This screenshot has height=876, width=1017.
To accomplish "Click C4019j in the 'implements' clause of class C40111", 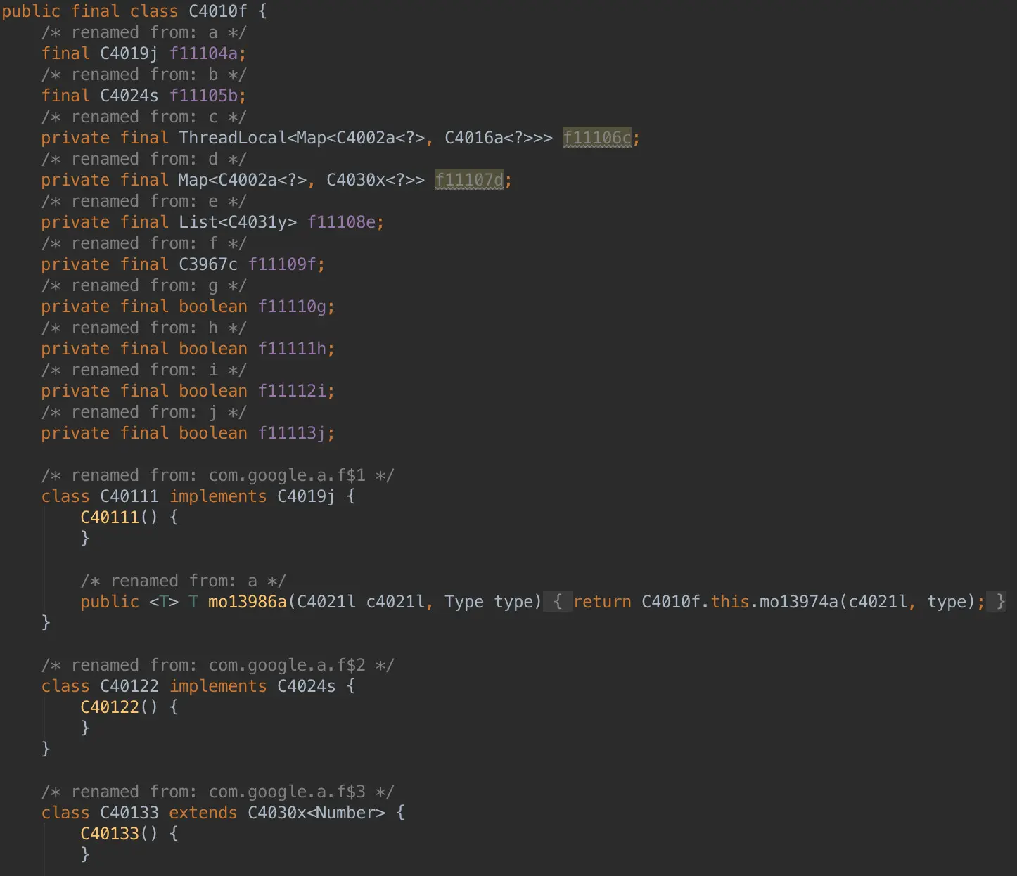I will click(x=307, y=496).
